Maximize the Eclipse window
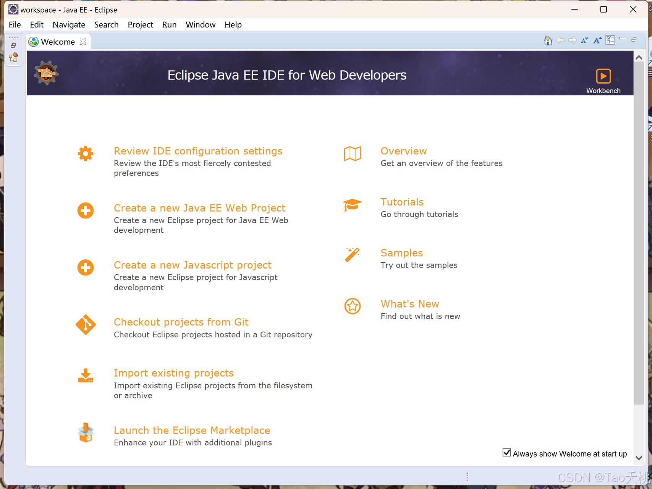This screenshot has height=489, width=652. click(x=603, y=9)
